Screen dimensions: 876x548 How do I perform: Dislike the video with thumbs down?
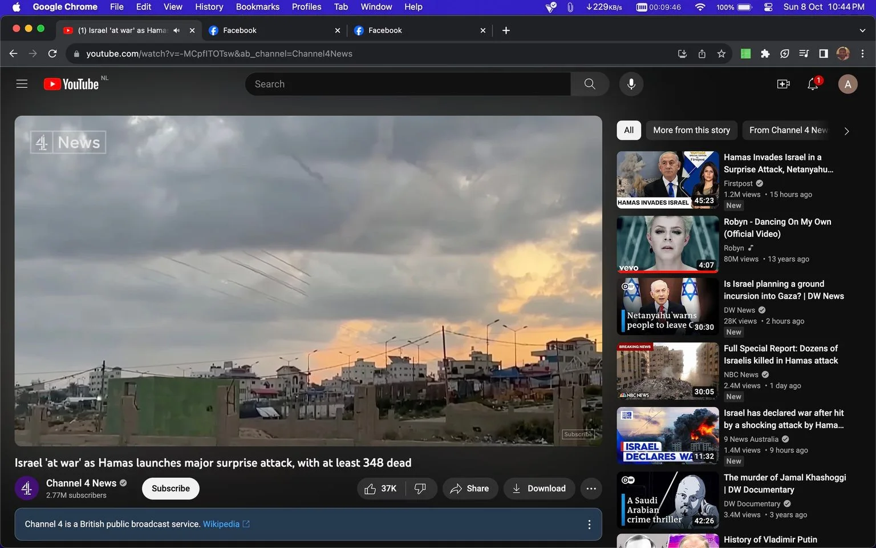point(421,489)
